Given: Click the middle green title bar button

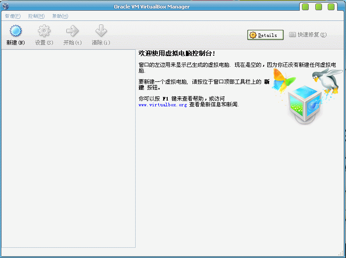Looking at the screenshot, I should point(318,7).
